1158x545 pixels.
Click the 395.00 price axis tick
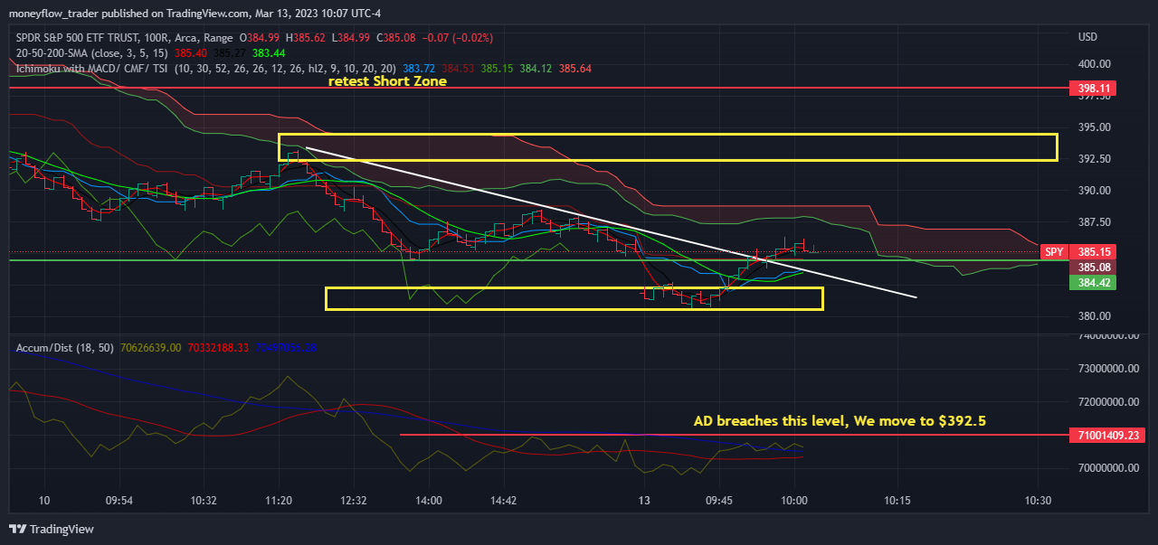point(1094,127)
